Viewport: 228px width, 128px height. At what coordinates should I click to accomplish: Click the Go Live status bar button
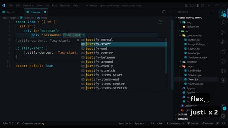coord(193,123)
